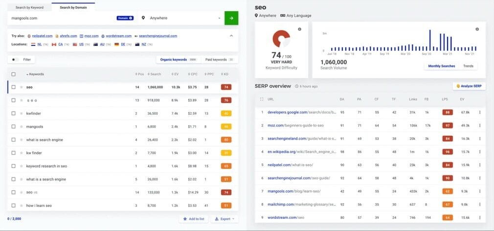
Task: Show Organic keywords tab
Action: [179, 60]
